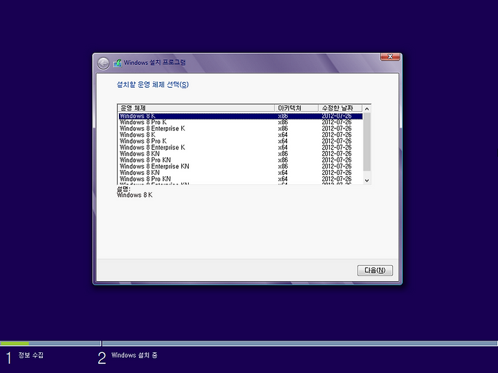Select Windows 8 KN x86 row
Image resolution: width=498 pixels, height=373 pixels.
[x=241, y=154]
